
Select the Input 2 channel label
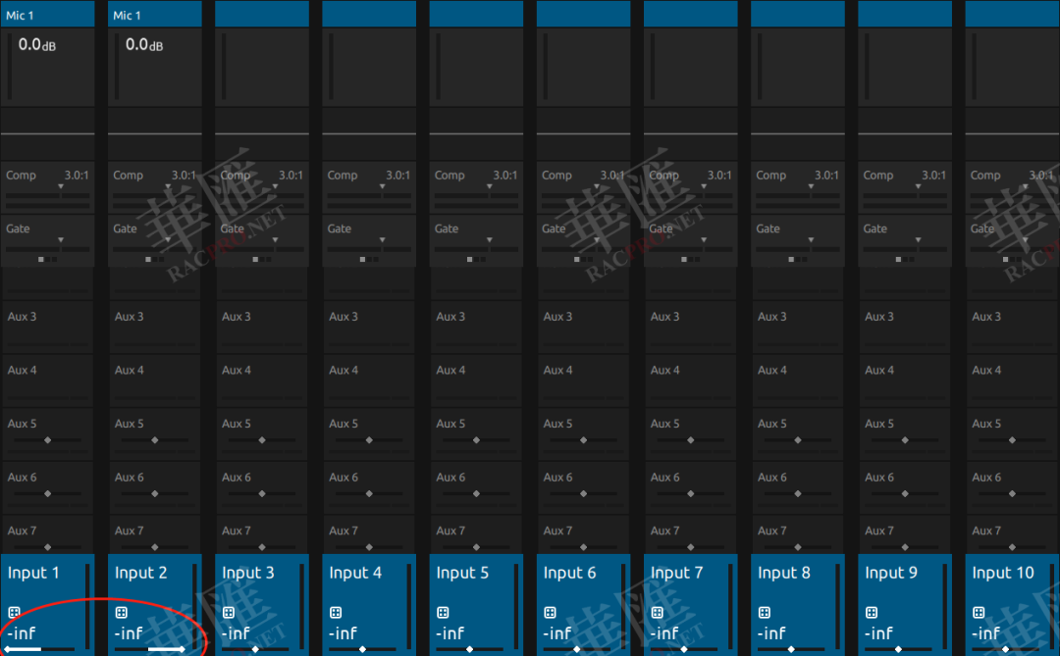(140, 573)
